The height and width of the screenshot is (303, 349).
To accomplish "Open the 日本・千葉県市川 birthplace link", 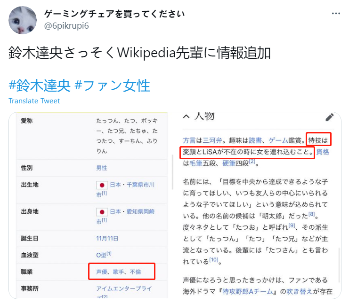I will point(132,185).
